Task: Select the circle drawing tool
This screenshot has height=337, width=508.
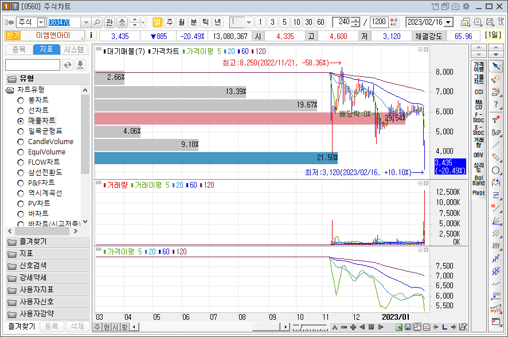Action: [x=496, y=171]
